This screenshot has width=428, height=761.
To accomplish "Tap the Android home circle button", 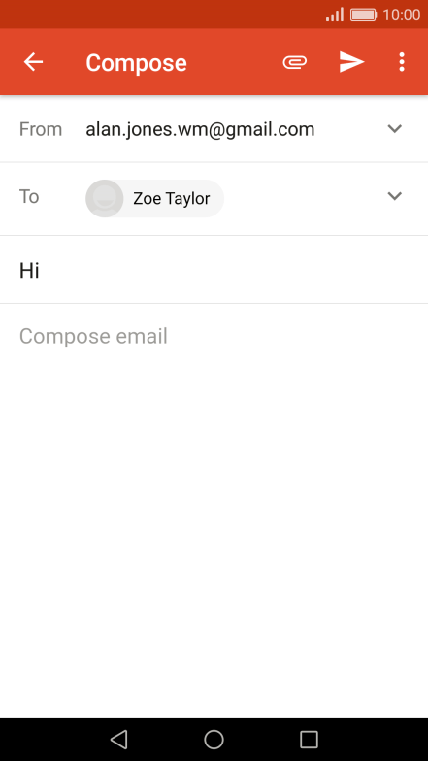I will tap(214, 740).
